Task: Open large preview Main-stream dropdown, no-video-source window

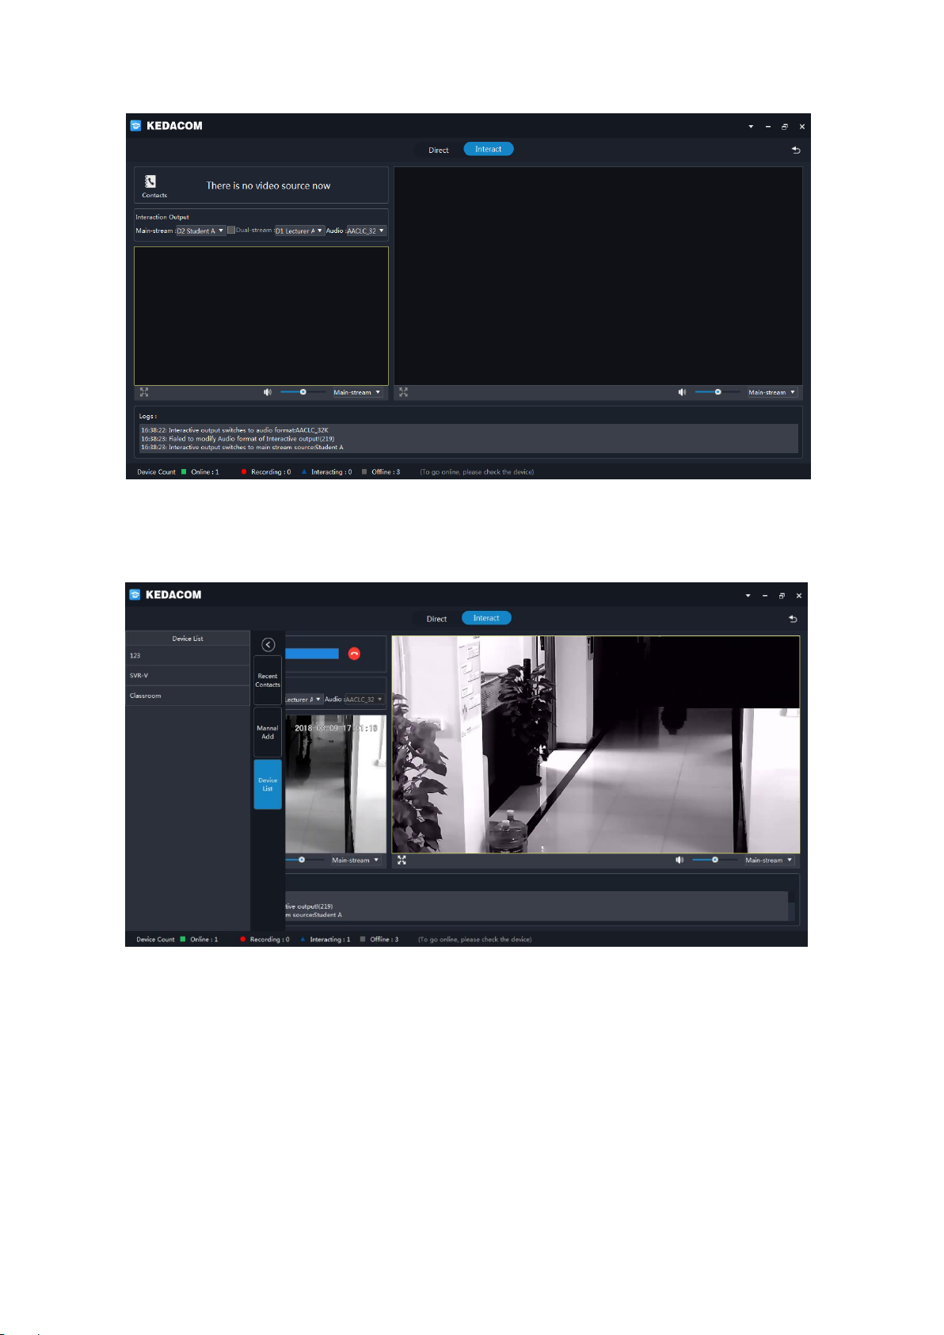Action: pyautogui.click(x=772, y=392)
